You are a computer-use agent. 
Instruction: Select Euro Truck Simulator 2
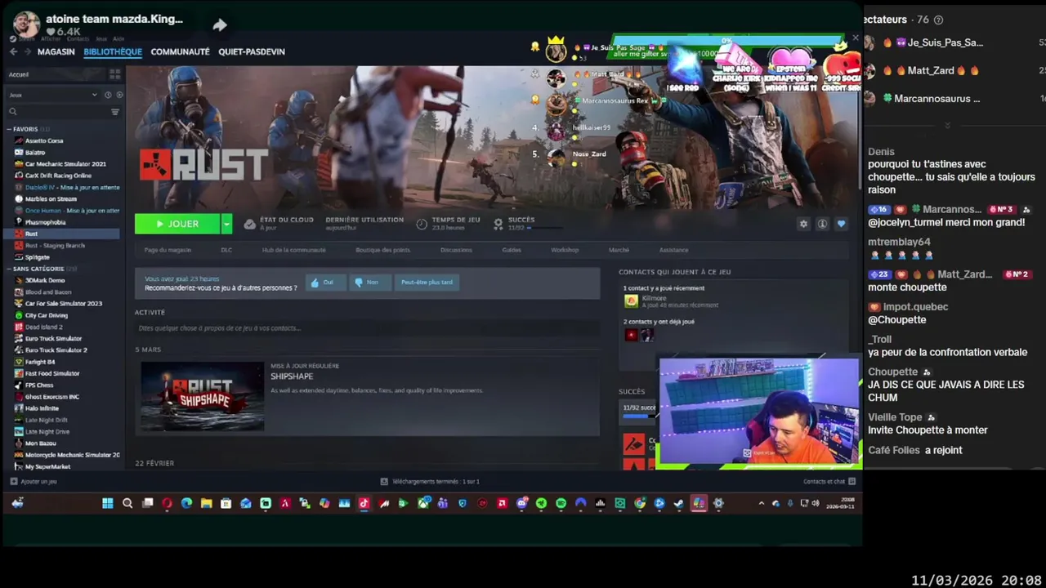tap(56, 350)
